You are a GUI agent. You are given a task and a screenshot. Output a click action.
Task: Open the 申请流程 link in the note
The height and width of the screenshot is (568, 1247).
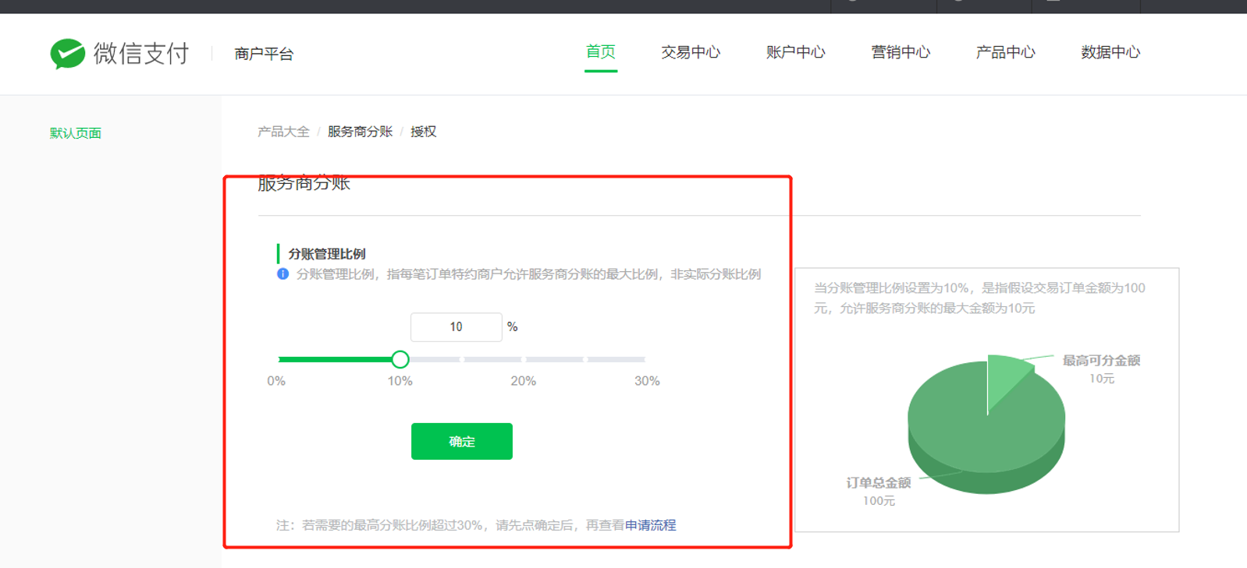[651, 525]
